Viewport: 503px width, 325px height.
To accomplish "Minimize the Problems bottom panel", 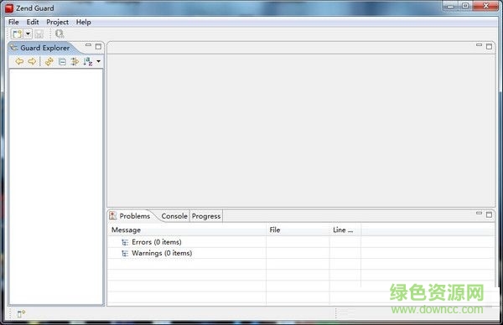I will coord(479,213).
